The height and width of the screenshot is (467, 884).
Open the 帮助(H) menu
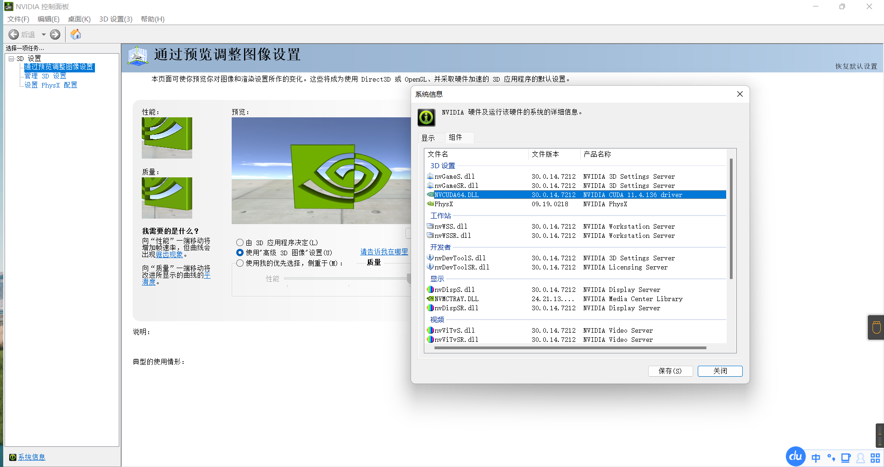coord(153,19)
